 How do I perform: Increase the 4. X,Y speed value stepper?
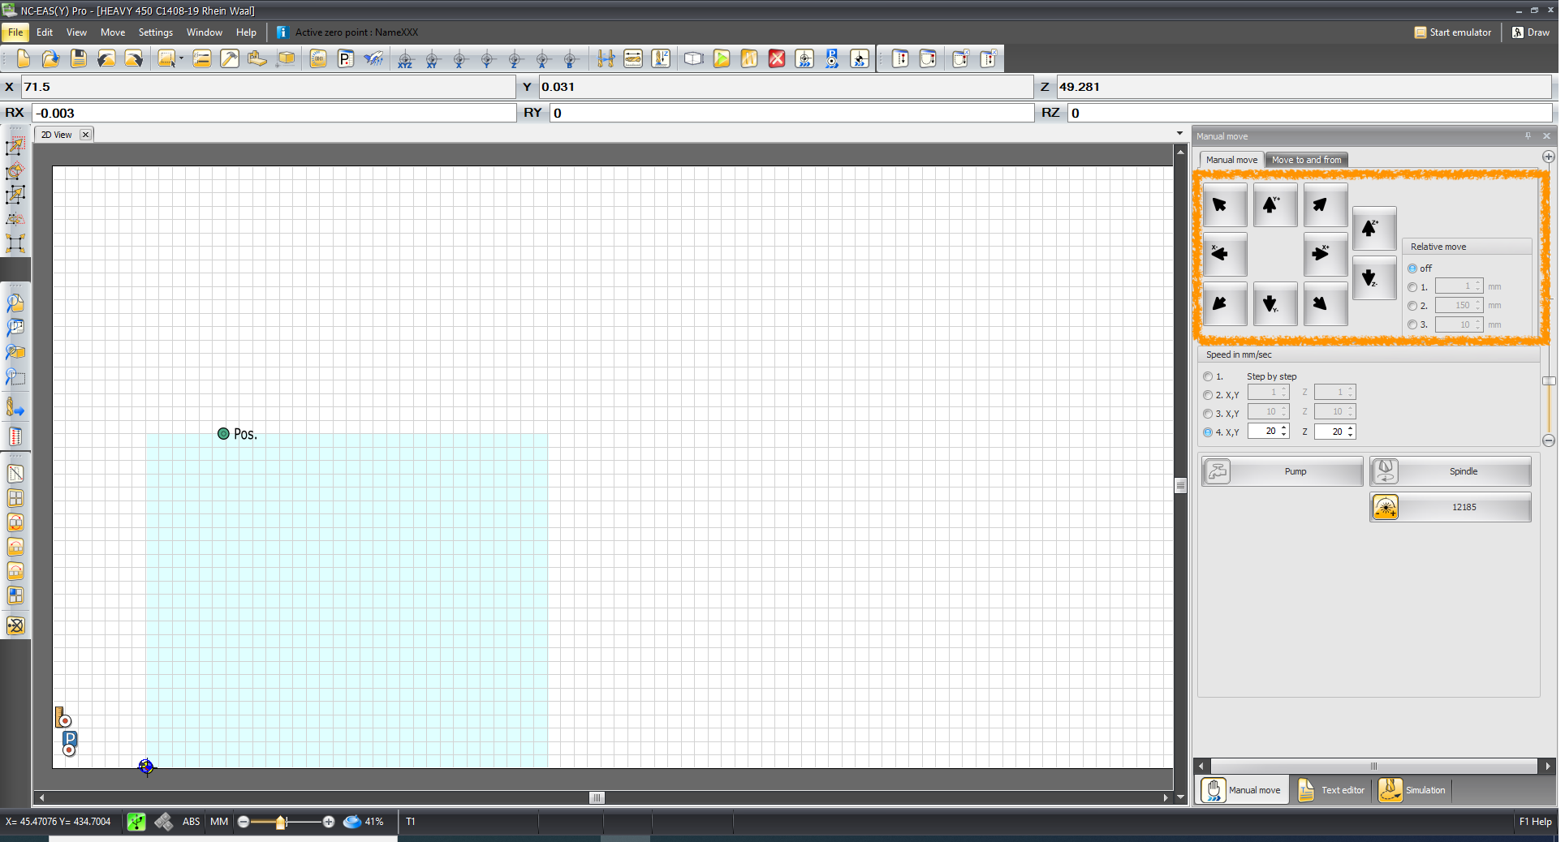pyautogui.click(x=1284, y=427)
